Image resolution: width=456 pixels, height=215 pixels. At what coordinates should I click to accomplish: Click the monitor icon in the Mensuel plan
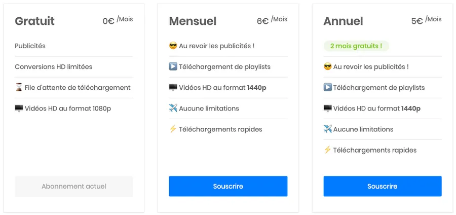[x=173, y=87]
